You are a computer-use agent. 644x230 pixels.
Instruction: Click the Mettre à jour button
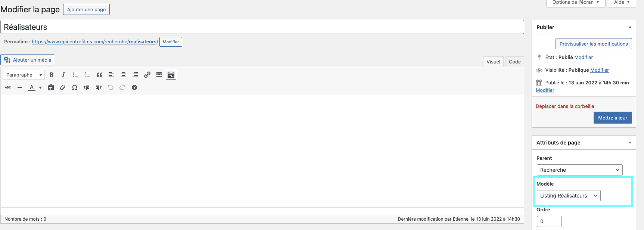pos(612,118)
